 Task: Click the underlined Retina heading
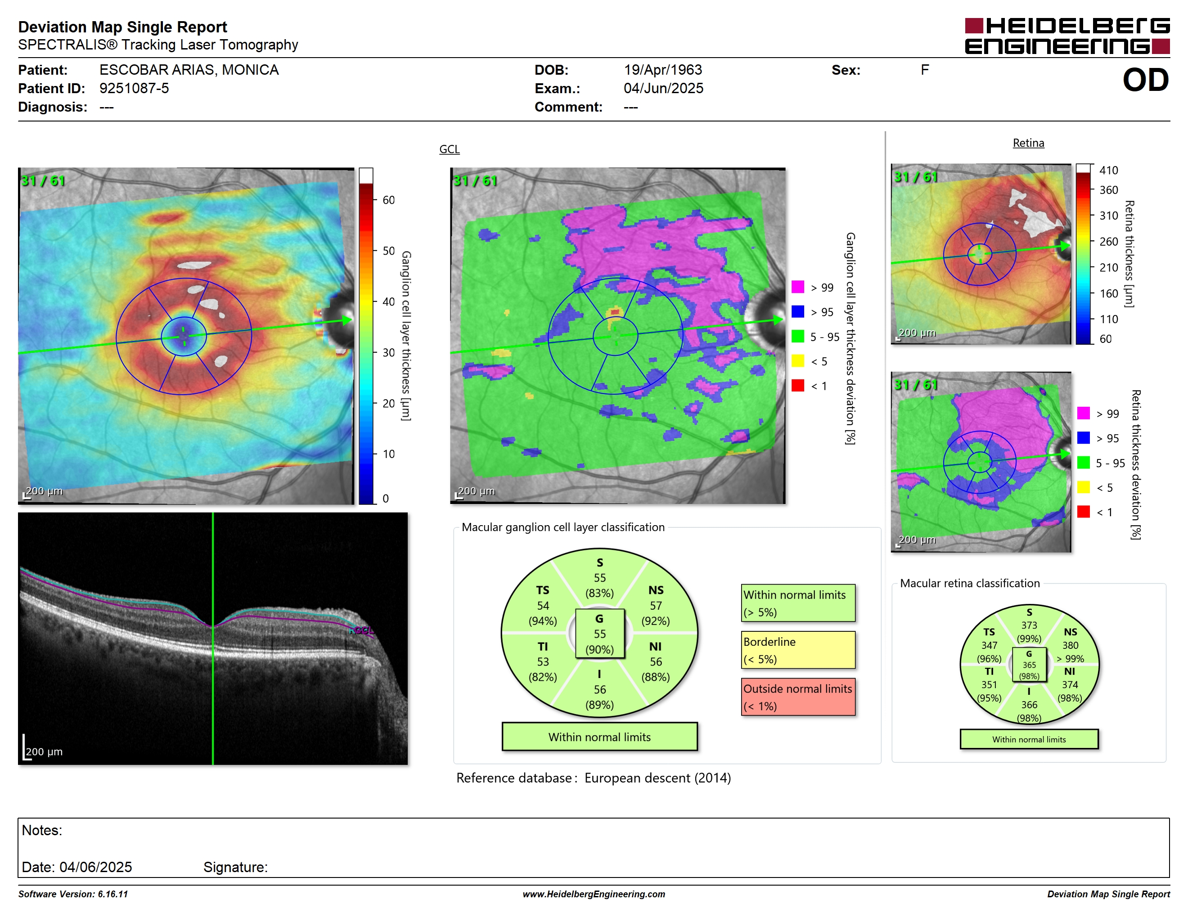point(1028,143)
